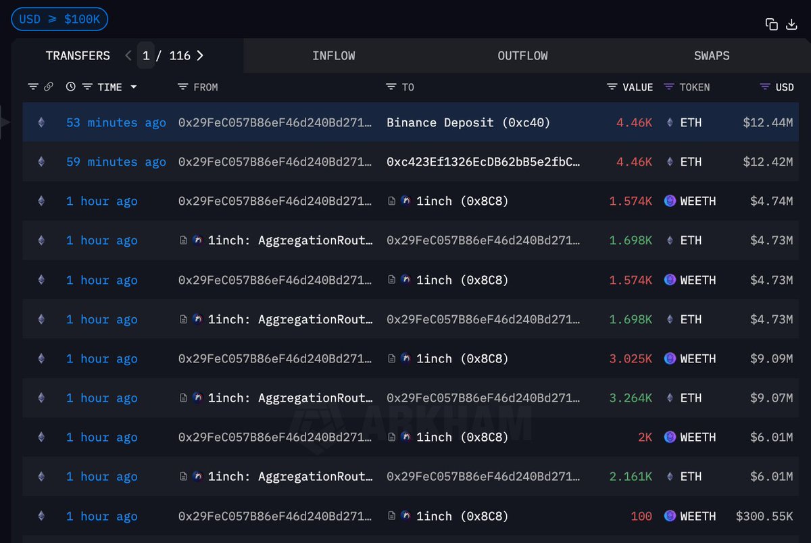This screenshot has height=543, width=811.
Task: Switch to the INFLOW tab
Action: coord(334,55)
